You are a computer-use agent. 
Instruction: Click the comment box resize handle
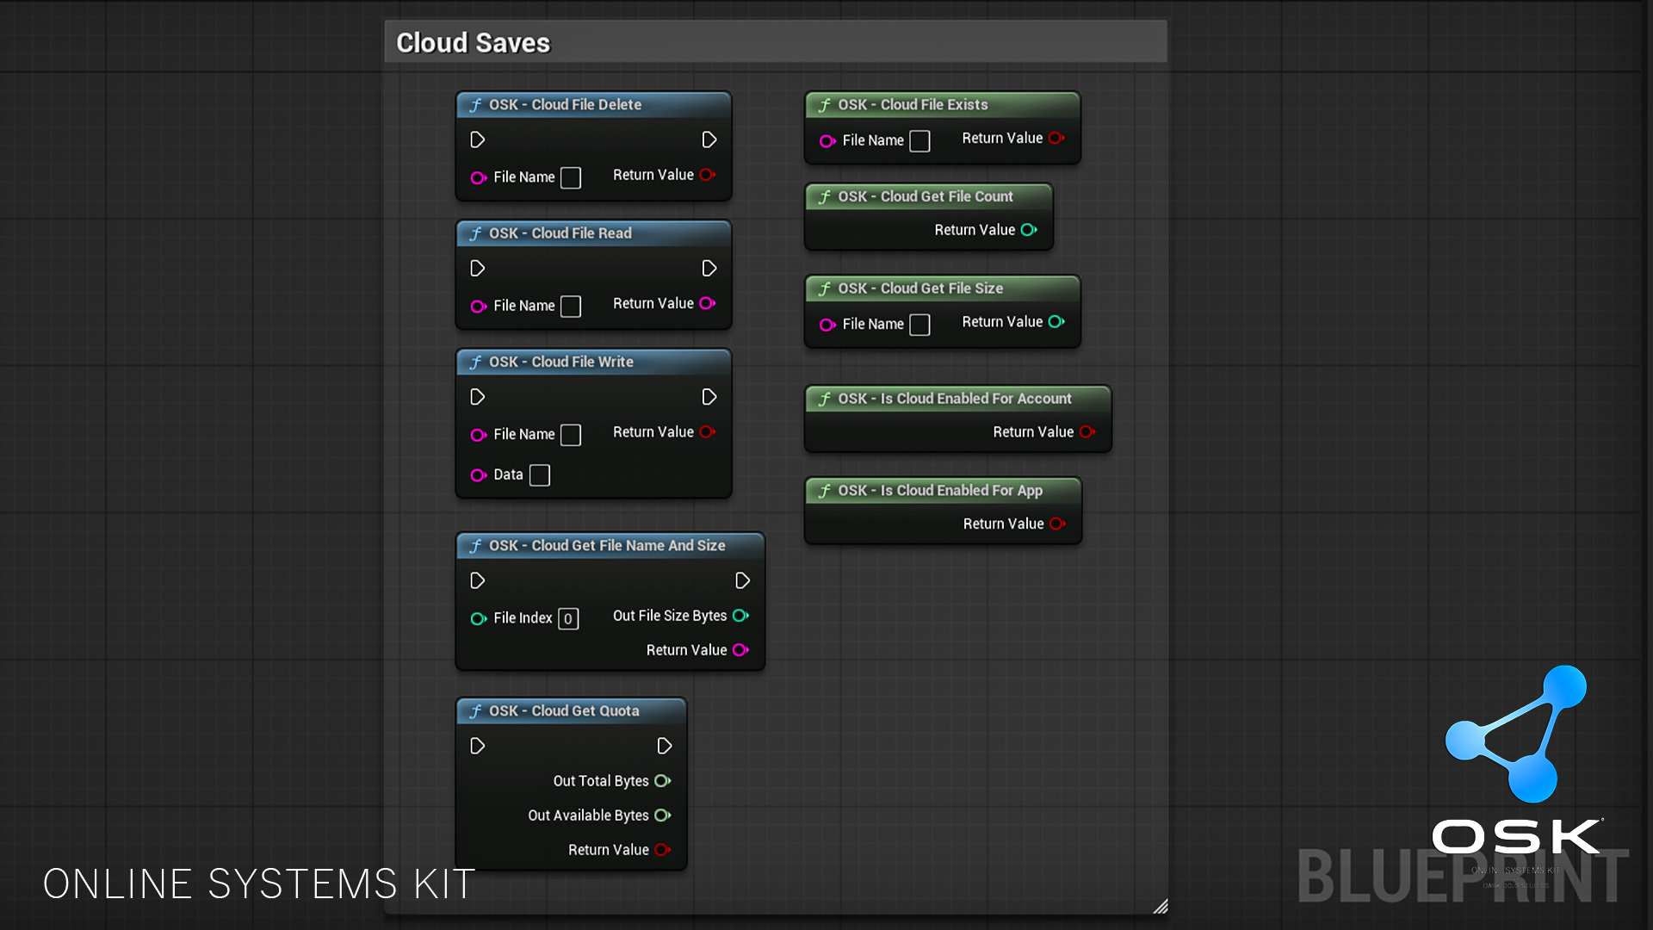[x=1161, y=907]
